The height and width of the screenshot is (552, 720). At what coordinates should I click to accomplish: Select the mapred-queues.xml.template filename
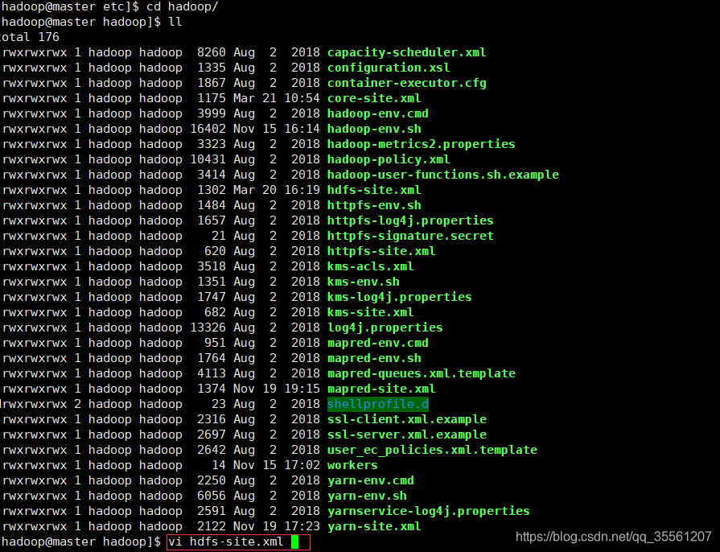[x=421, y=373]
